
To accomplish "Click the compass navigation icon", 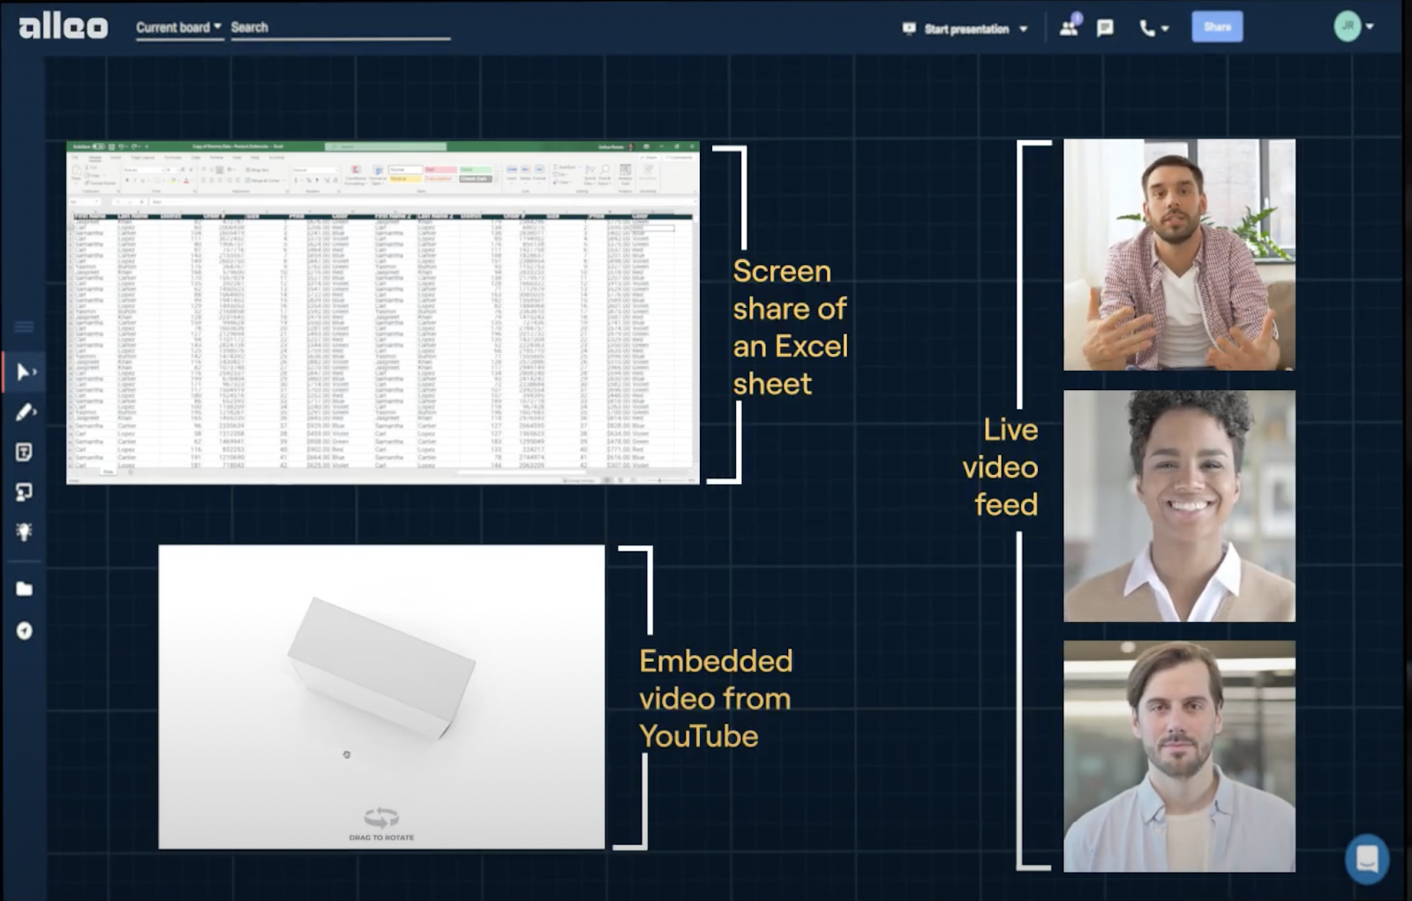I will (24, 630).
